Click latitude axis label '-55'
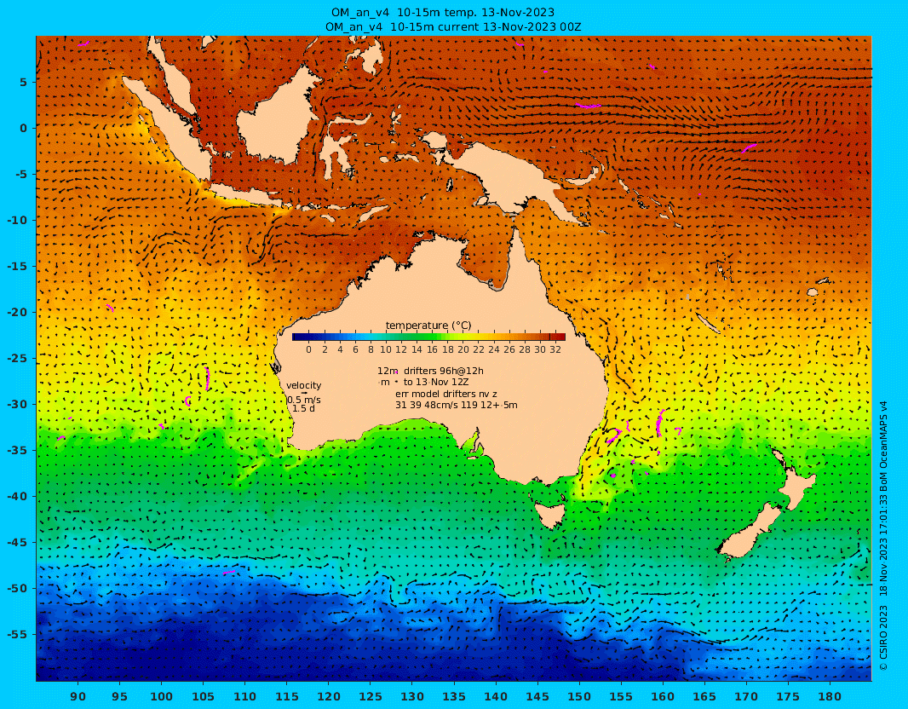This screenshot has width=908, height=709. (17, 634)
